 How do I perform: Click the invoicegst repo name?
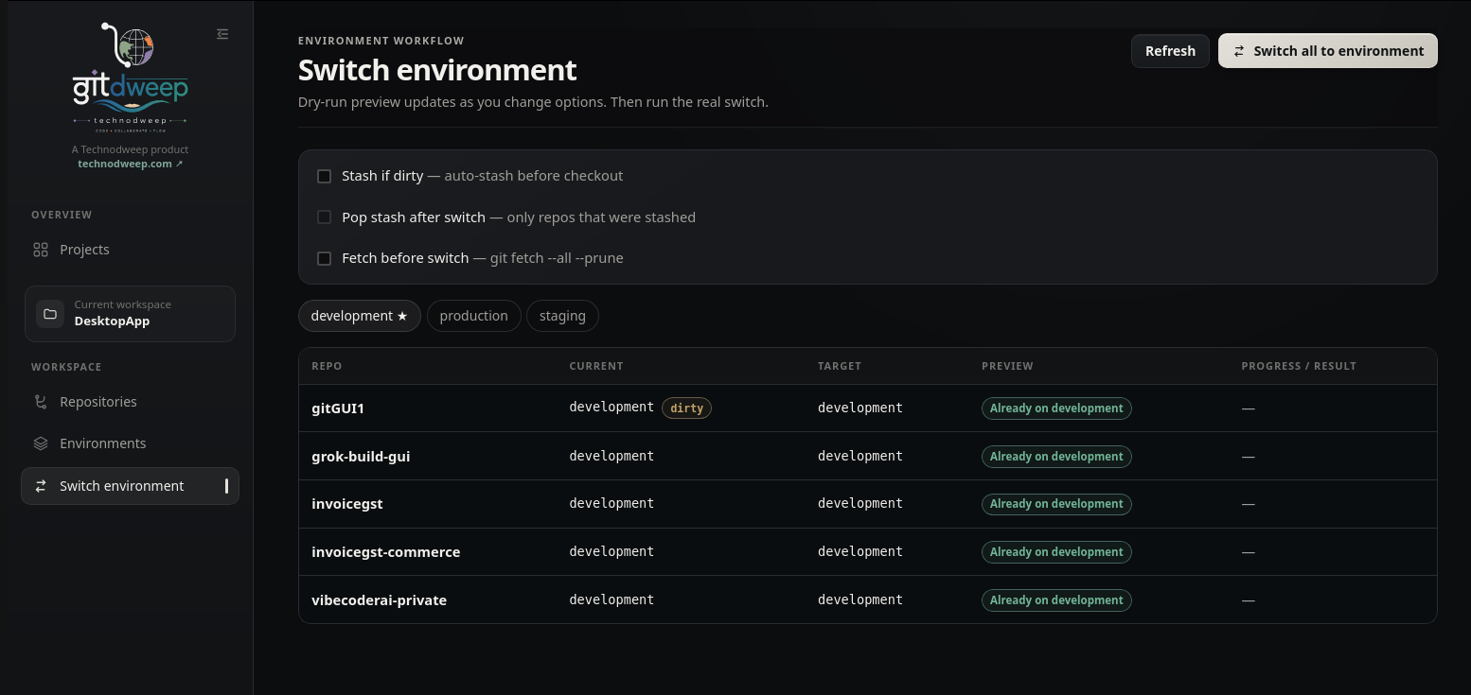click(x=347, y=504)
